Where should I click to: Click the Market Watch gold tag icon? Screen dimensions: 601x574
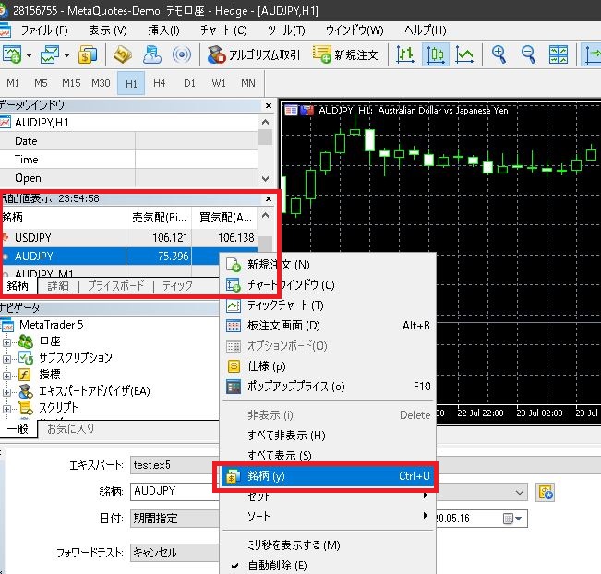[x=123, y=54]
